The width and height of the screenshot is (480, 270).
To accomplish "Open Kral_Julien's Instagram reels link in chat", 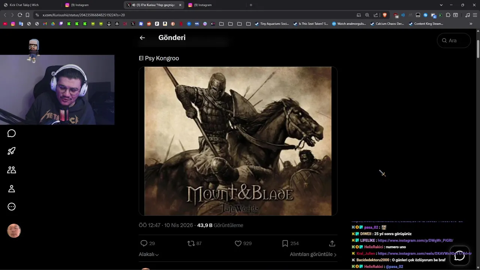I will 424,253.
